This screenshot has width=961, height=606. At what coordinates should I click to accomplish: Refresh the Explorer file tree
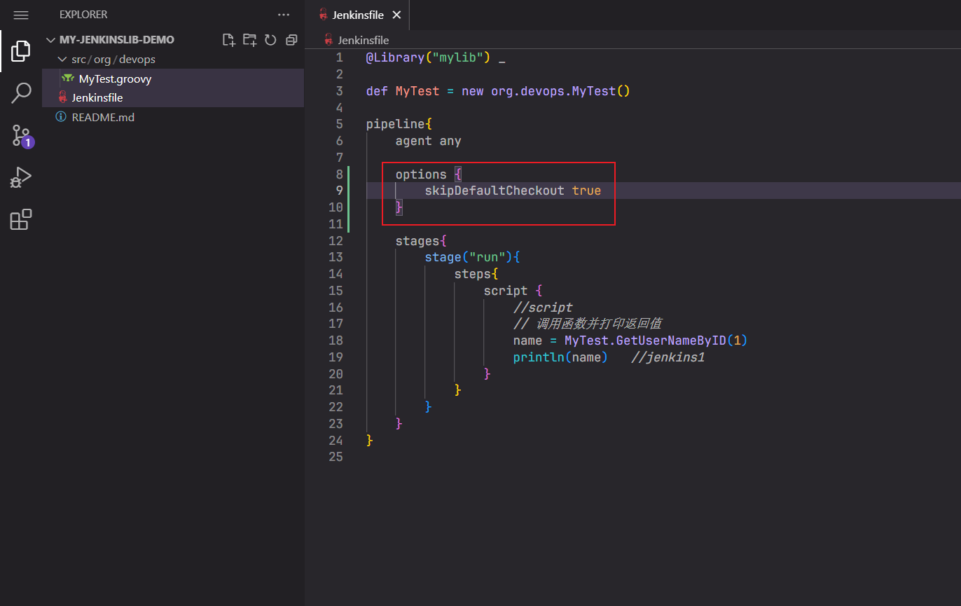click(x=270, y=40)
